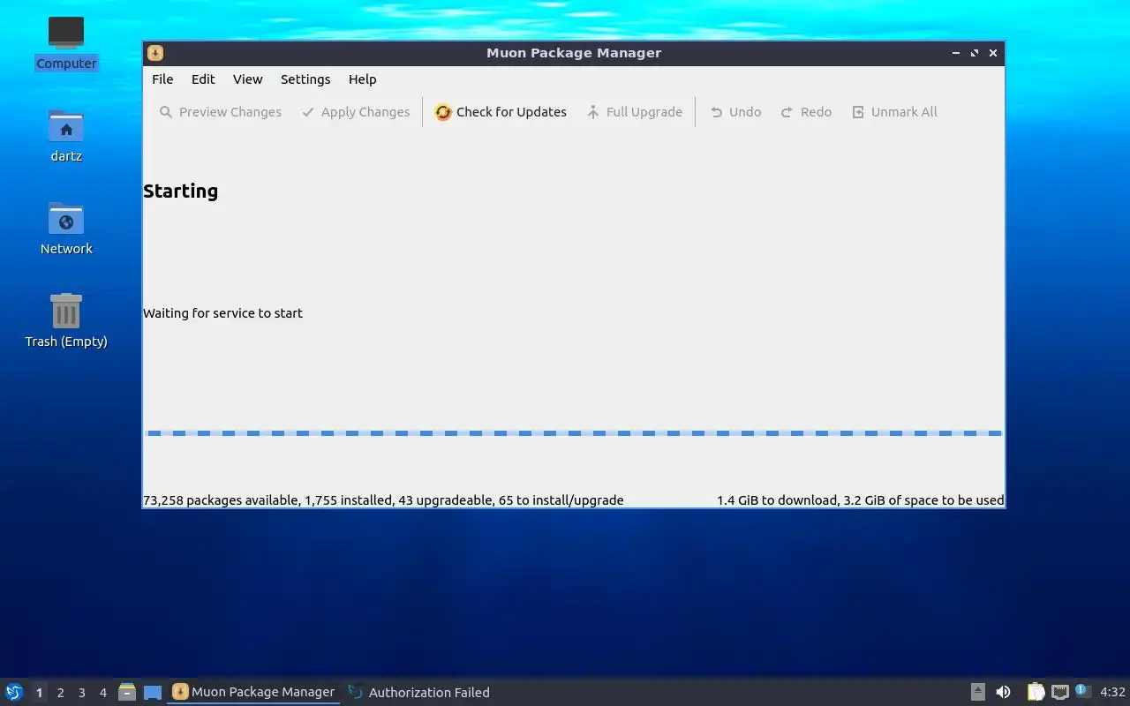Click the 4:32 clock
The image size is (1130, 706).
1112,692
